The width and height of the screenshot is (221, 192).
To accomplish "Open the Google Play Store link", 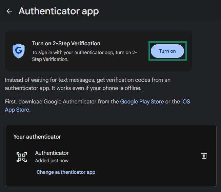I will click(x=142, y=101).
